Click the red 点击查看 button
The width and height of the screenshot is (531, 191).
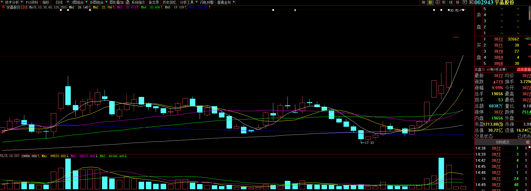pos(523,69)
